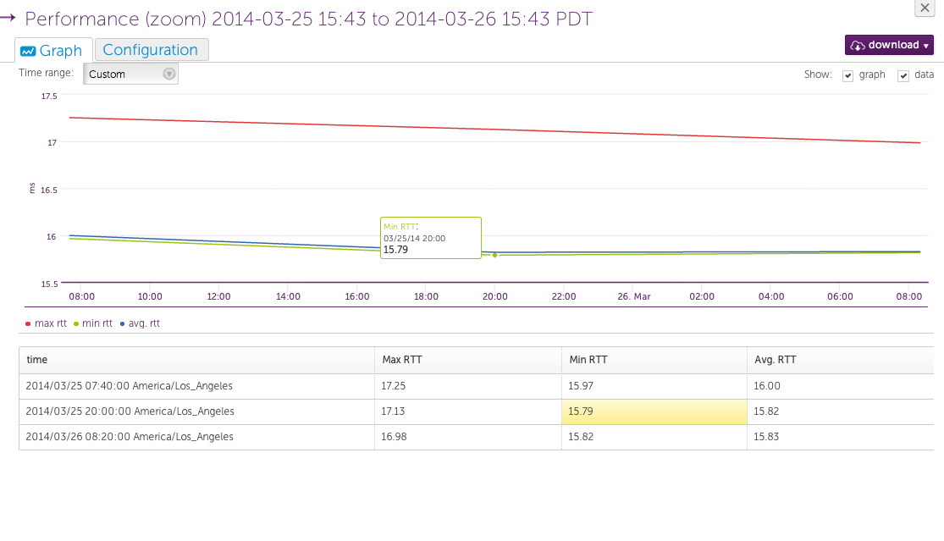Toggle the graph checkbox

[847, 76]
